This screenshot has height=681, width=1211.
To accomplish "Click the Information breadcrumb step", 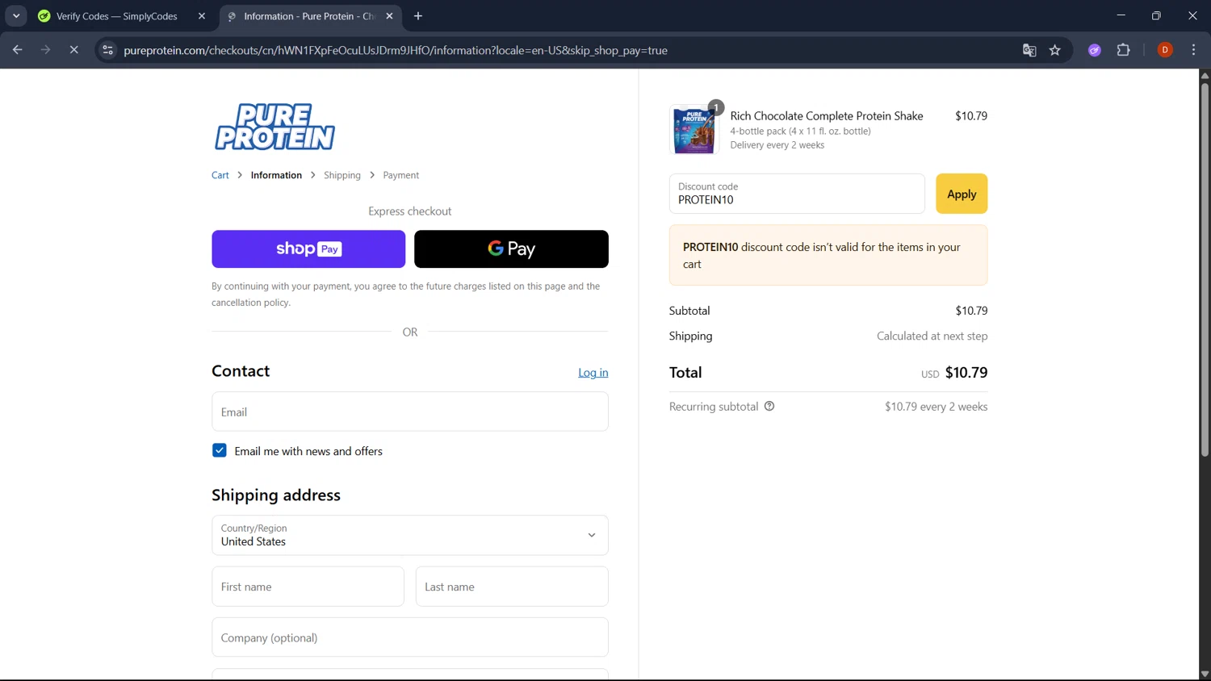I will point(276,175).
